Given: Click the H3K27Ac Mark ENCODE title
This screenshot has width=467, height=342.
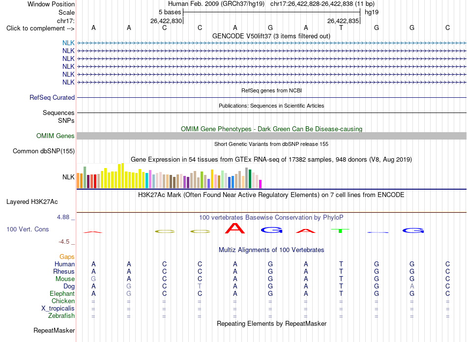Looking at the screenshot, I should pyautogui.click(x=271, y=195).
